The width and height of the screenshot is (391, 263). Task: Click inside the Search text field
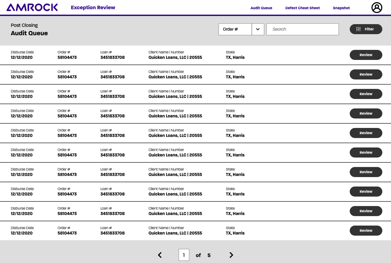[302, 29]
